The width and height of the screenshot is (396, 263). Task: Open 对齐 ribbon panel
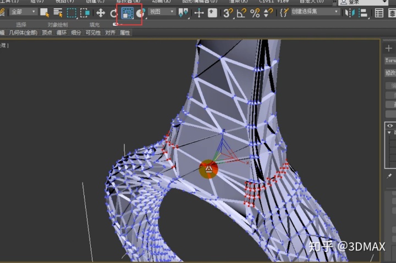(110, 33)
